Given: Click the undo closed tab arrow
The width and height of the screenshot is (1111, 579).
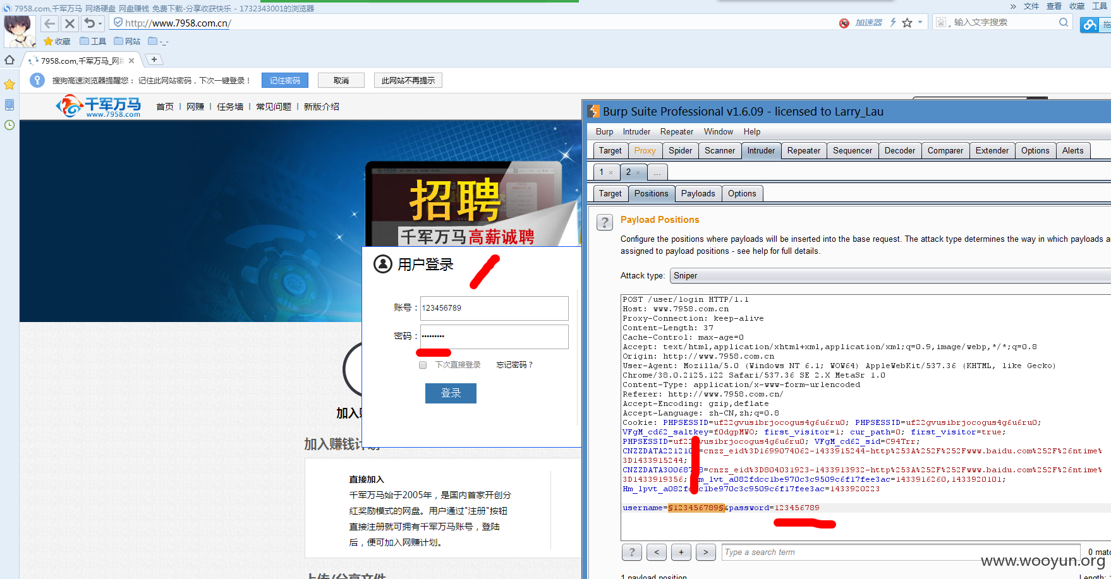Looking at the screenshot, I should pyautogui.click(x=90, y=23).
